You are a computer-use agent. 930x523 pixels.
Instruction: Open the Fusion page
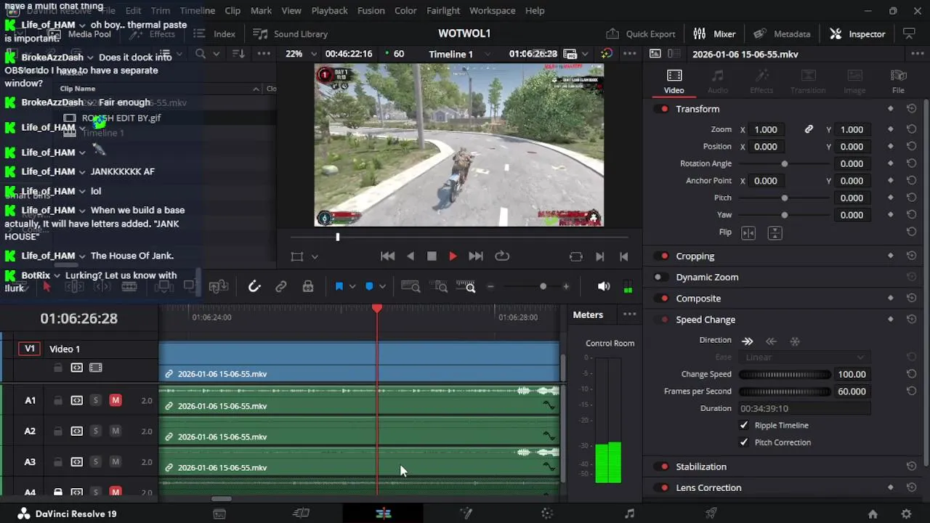coord(466,514)
